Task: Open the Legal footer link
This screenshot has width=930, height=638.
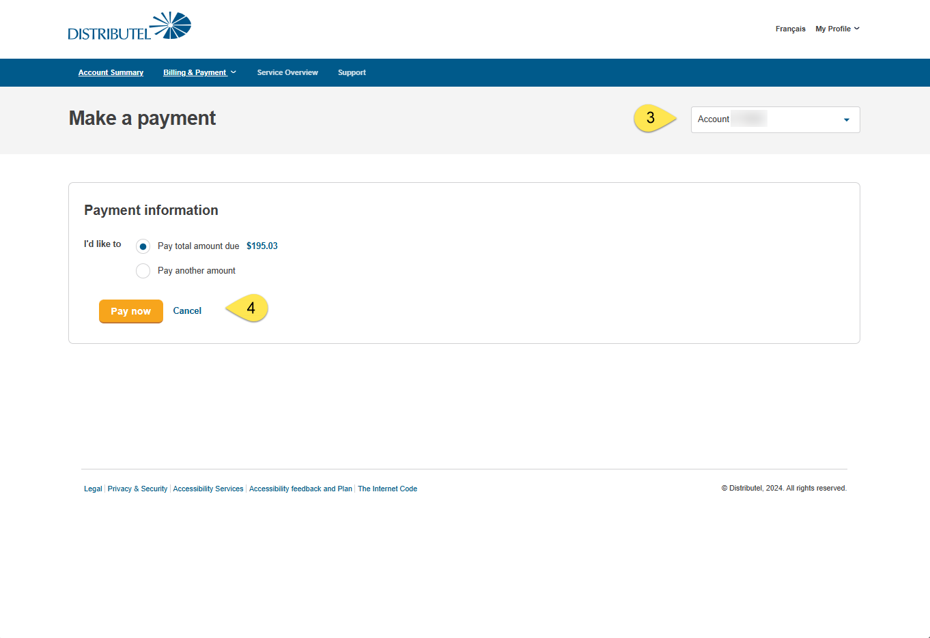Action: pyautogui.click(x=93, y=489)
